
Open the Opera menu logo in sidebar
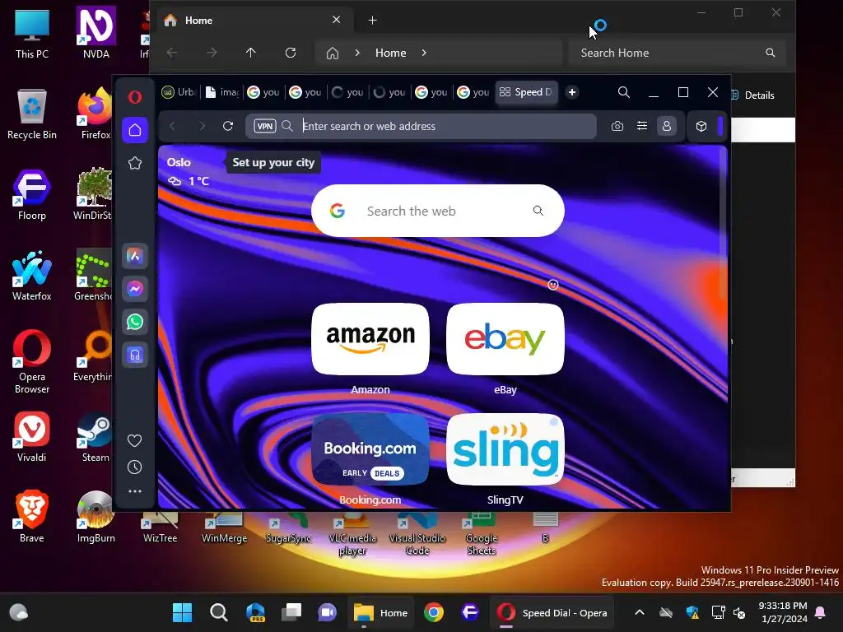click(x=135, y=97)
